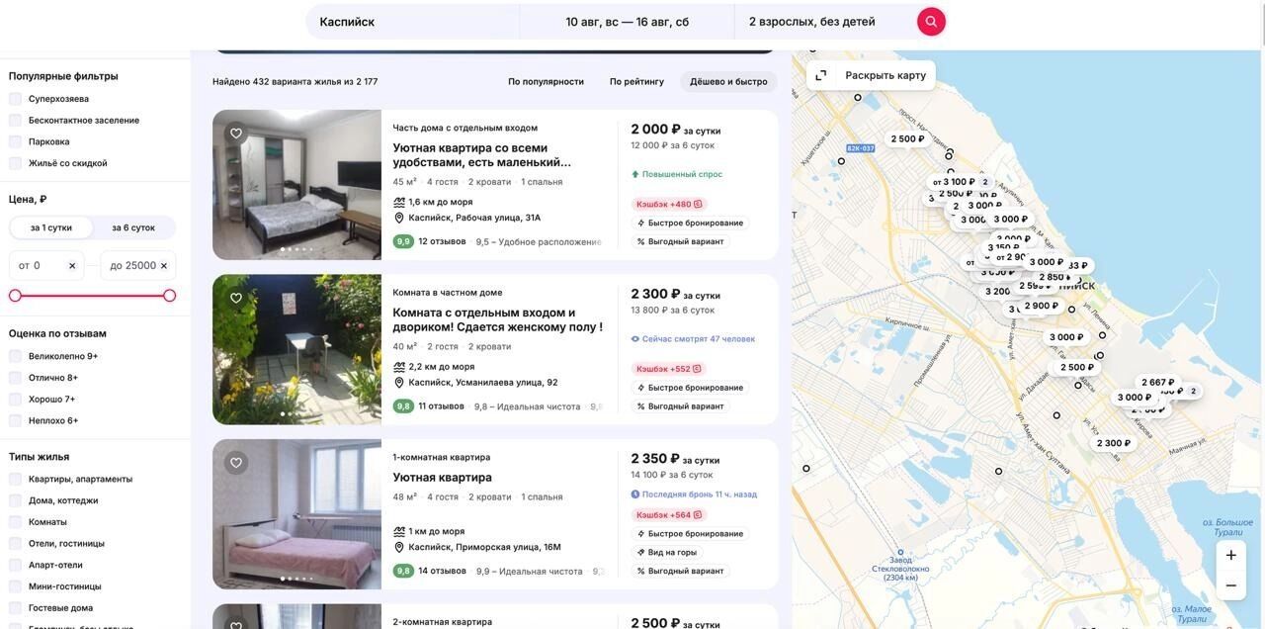Clear the minimum price field
Viewport: 1265px width, 629px height.
tap(72, 266)
